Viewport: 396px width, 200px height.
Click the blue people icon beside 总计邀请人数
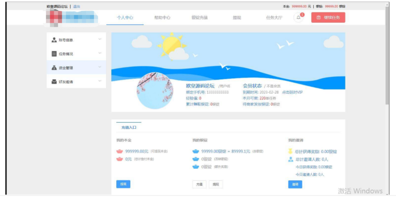291,159
